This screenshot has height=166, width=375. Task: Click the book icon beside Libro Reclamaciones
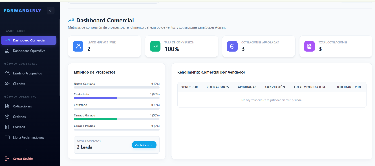click(x=7, y=137)
